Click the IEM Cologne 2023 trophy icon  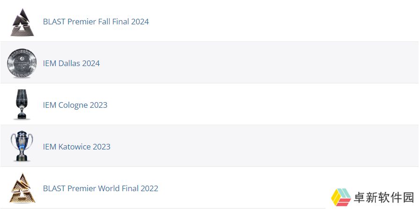pos(22,104)
